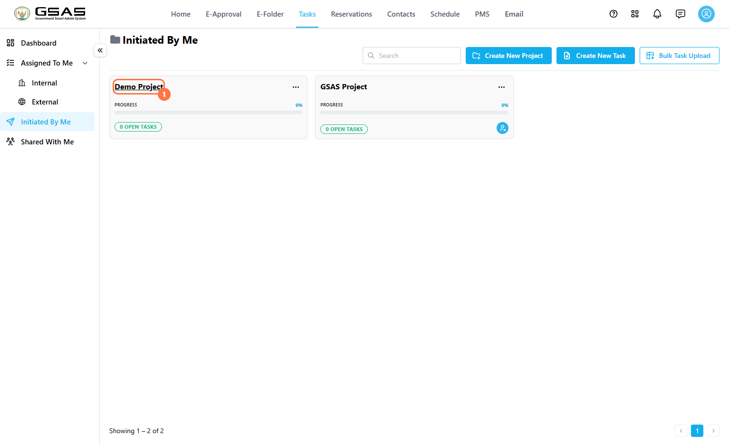The width and height of the screenshot is (729, 445).
Task: Open the apps grid icon
Action: tap(635, 14)
